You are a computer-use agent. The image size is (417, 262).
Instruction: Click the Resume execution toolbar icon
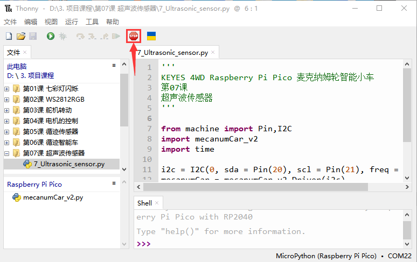click(116, 36)
